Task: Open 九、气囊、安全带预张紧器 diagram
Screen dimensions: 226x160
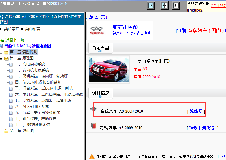Action: click(38, 112)
